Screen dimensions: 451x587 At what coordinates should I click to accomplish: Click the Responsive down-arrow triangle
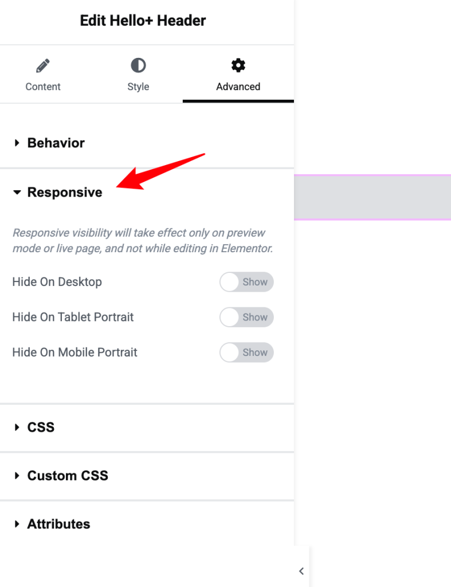[17, 193]
